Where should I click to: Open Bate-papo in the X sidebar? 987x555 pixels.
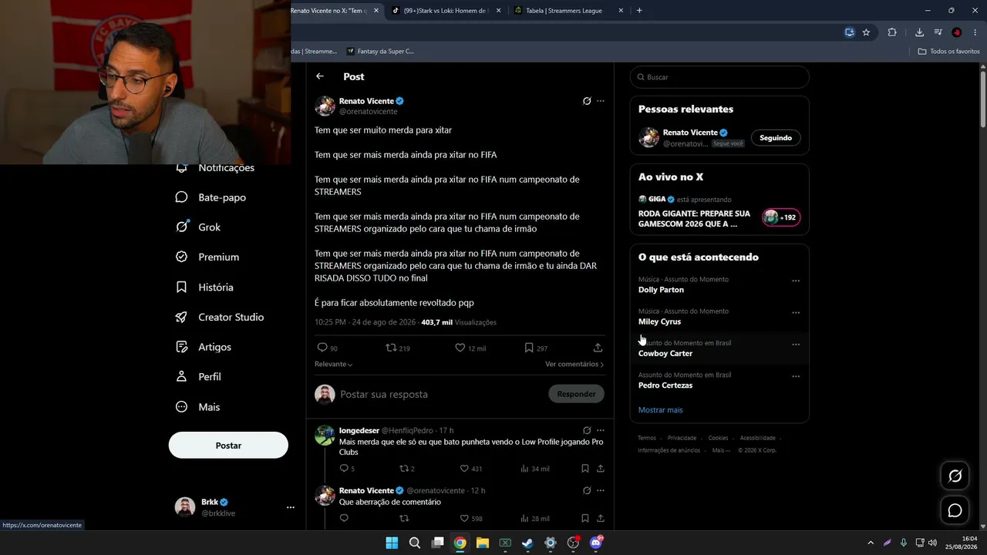pyautogui.click(x=211, y=197)
